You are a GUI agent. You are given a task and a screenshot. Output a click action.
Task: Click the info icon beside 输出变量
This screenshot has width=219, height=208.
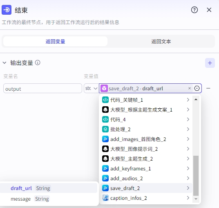click(38, 63)
